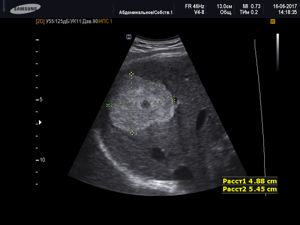Click the left green caliper labeled 2

click(108, 105)
